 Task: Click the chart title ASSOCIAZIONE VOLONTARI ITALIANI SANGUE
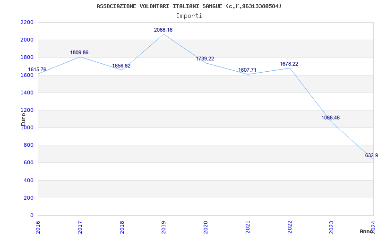[189, 6]
